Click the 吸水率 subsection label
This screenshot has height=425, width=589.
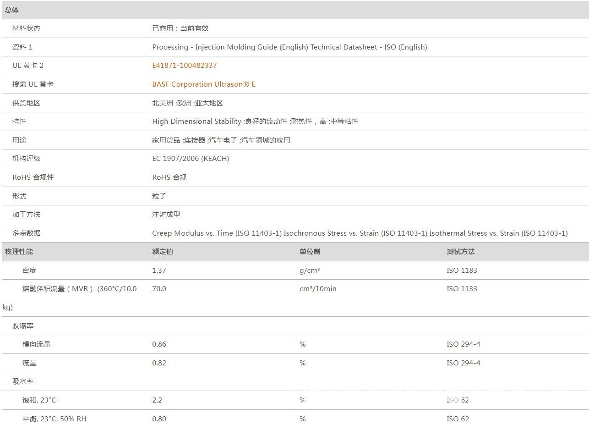click(23, 381)
